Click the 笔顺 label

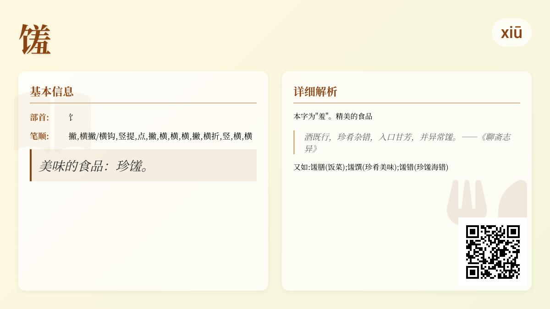click(x=39, y=136)
